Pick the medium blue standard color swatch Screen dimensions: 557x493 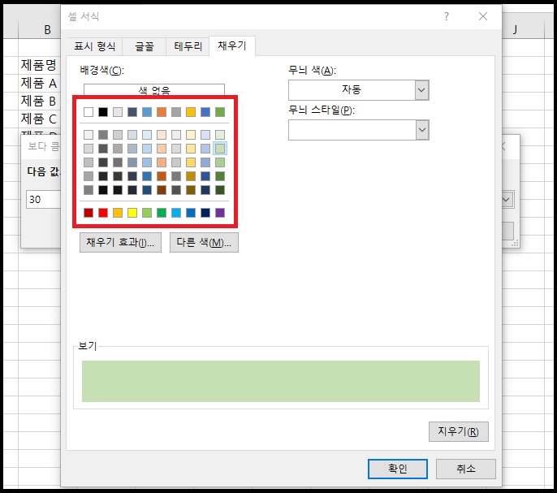191,213
